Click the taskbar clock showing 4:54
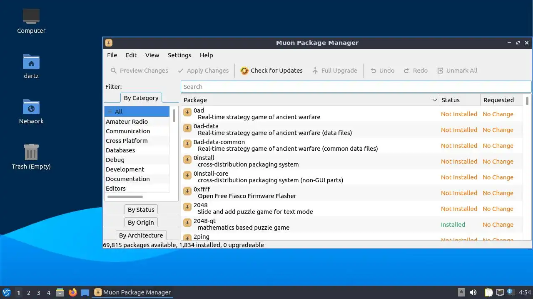533x299 pixels. 525,292
